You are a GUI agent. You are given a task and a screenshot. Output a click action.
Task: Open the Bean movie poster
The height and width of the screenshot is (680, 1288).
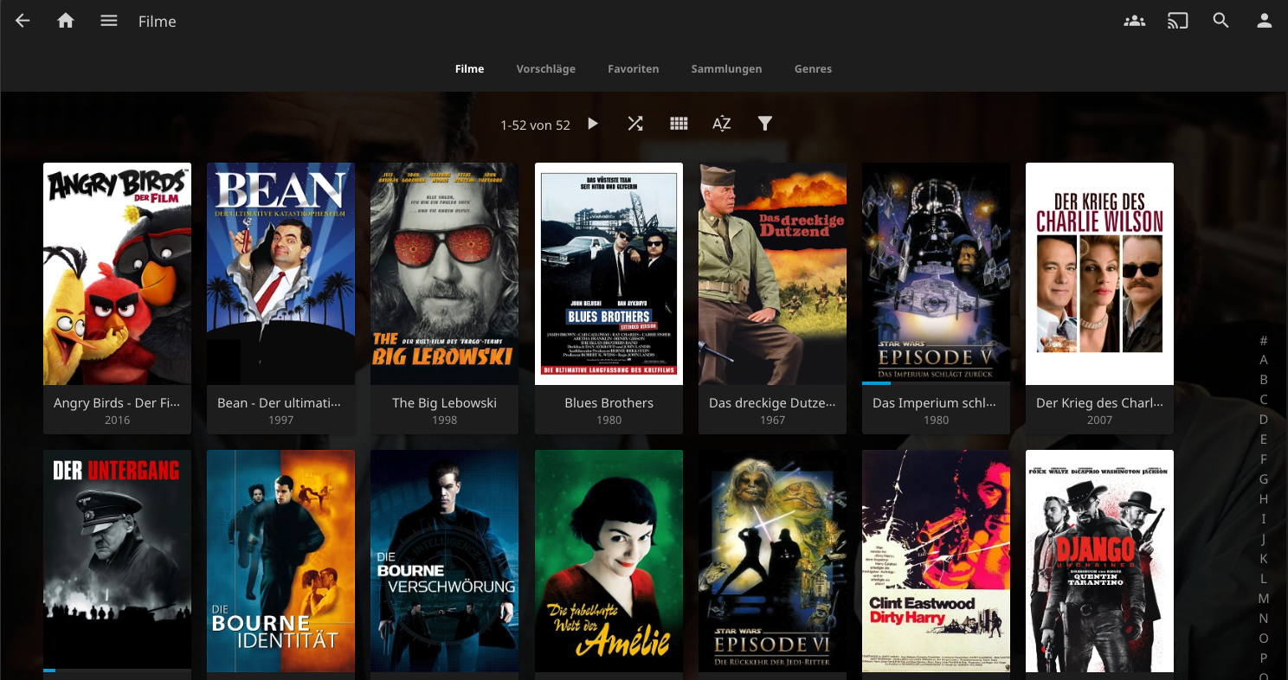point(280,273)
